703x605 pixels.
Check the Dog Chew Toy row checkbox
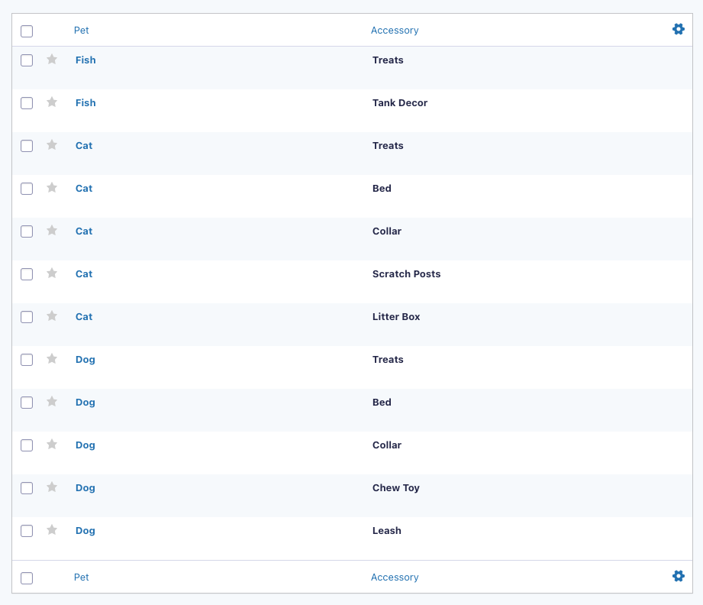(27, 488)
